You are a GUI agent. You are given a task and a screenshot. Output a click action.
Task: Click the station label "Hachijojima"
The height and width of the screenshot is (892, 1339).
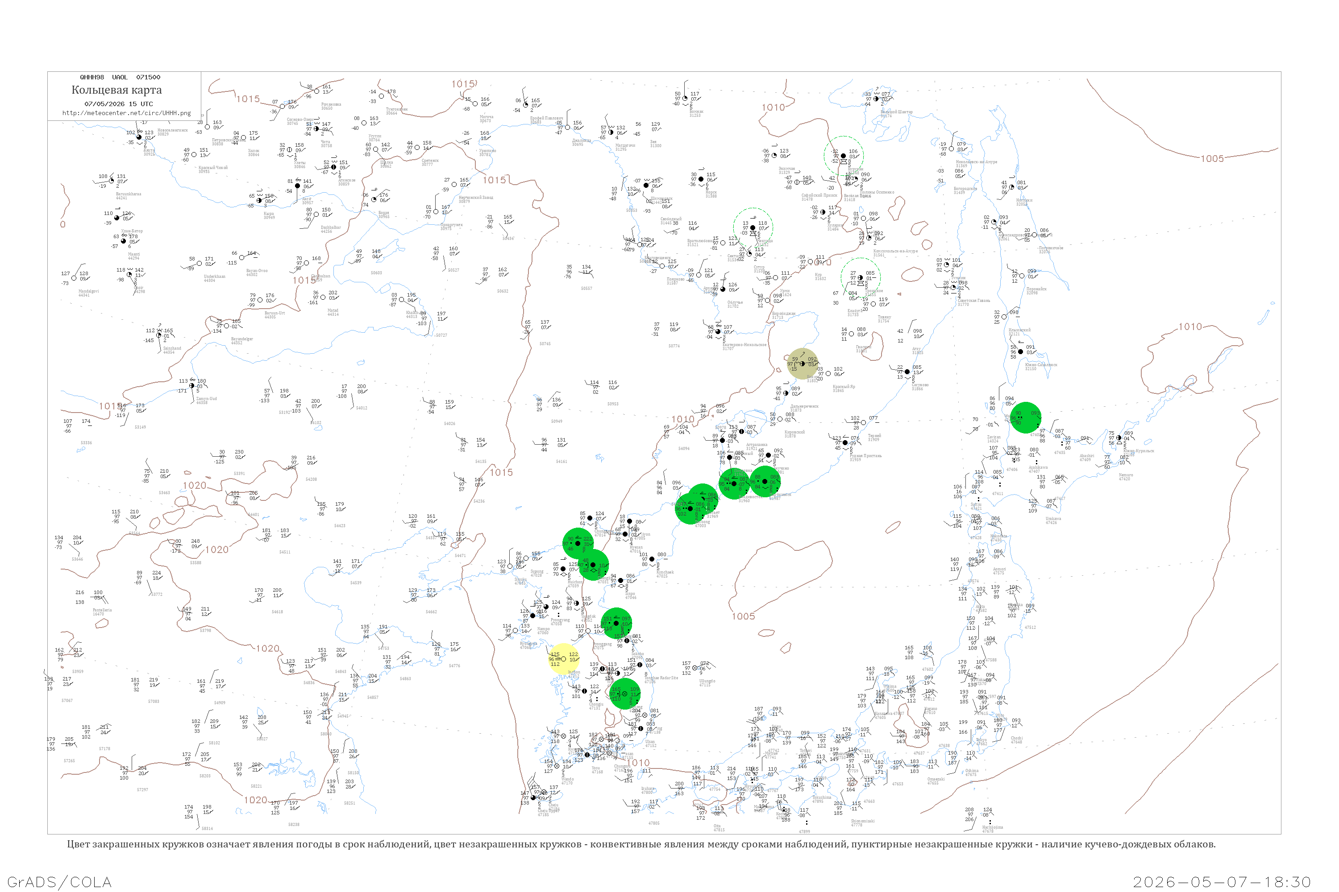[x=992, y=827]
